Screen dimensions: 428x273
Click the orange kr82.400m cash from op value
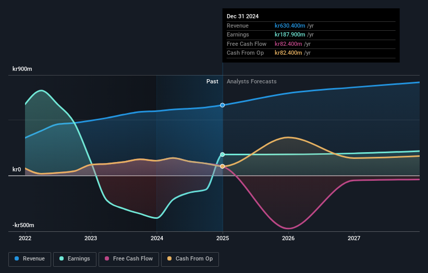(x=288, y=53)
